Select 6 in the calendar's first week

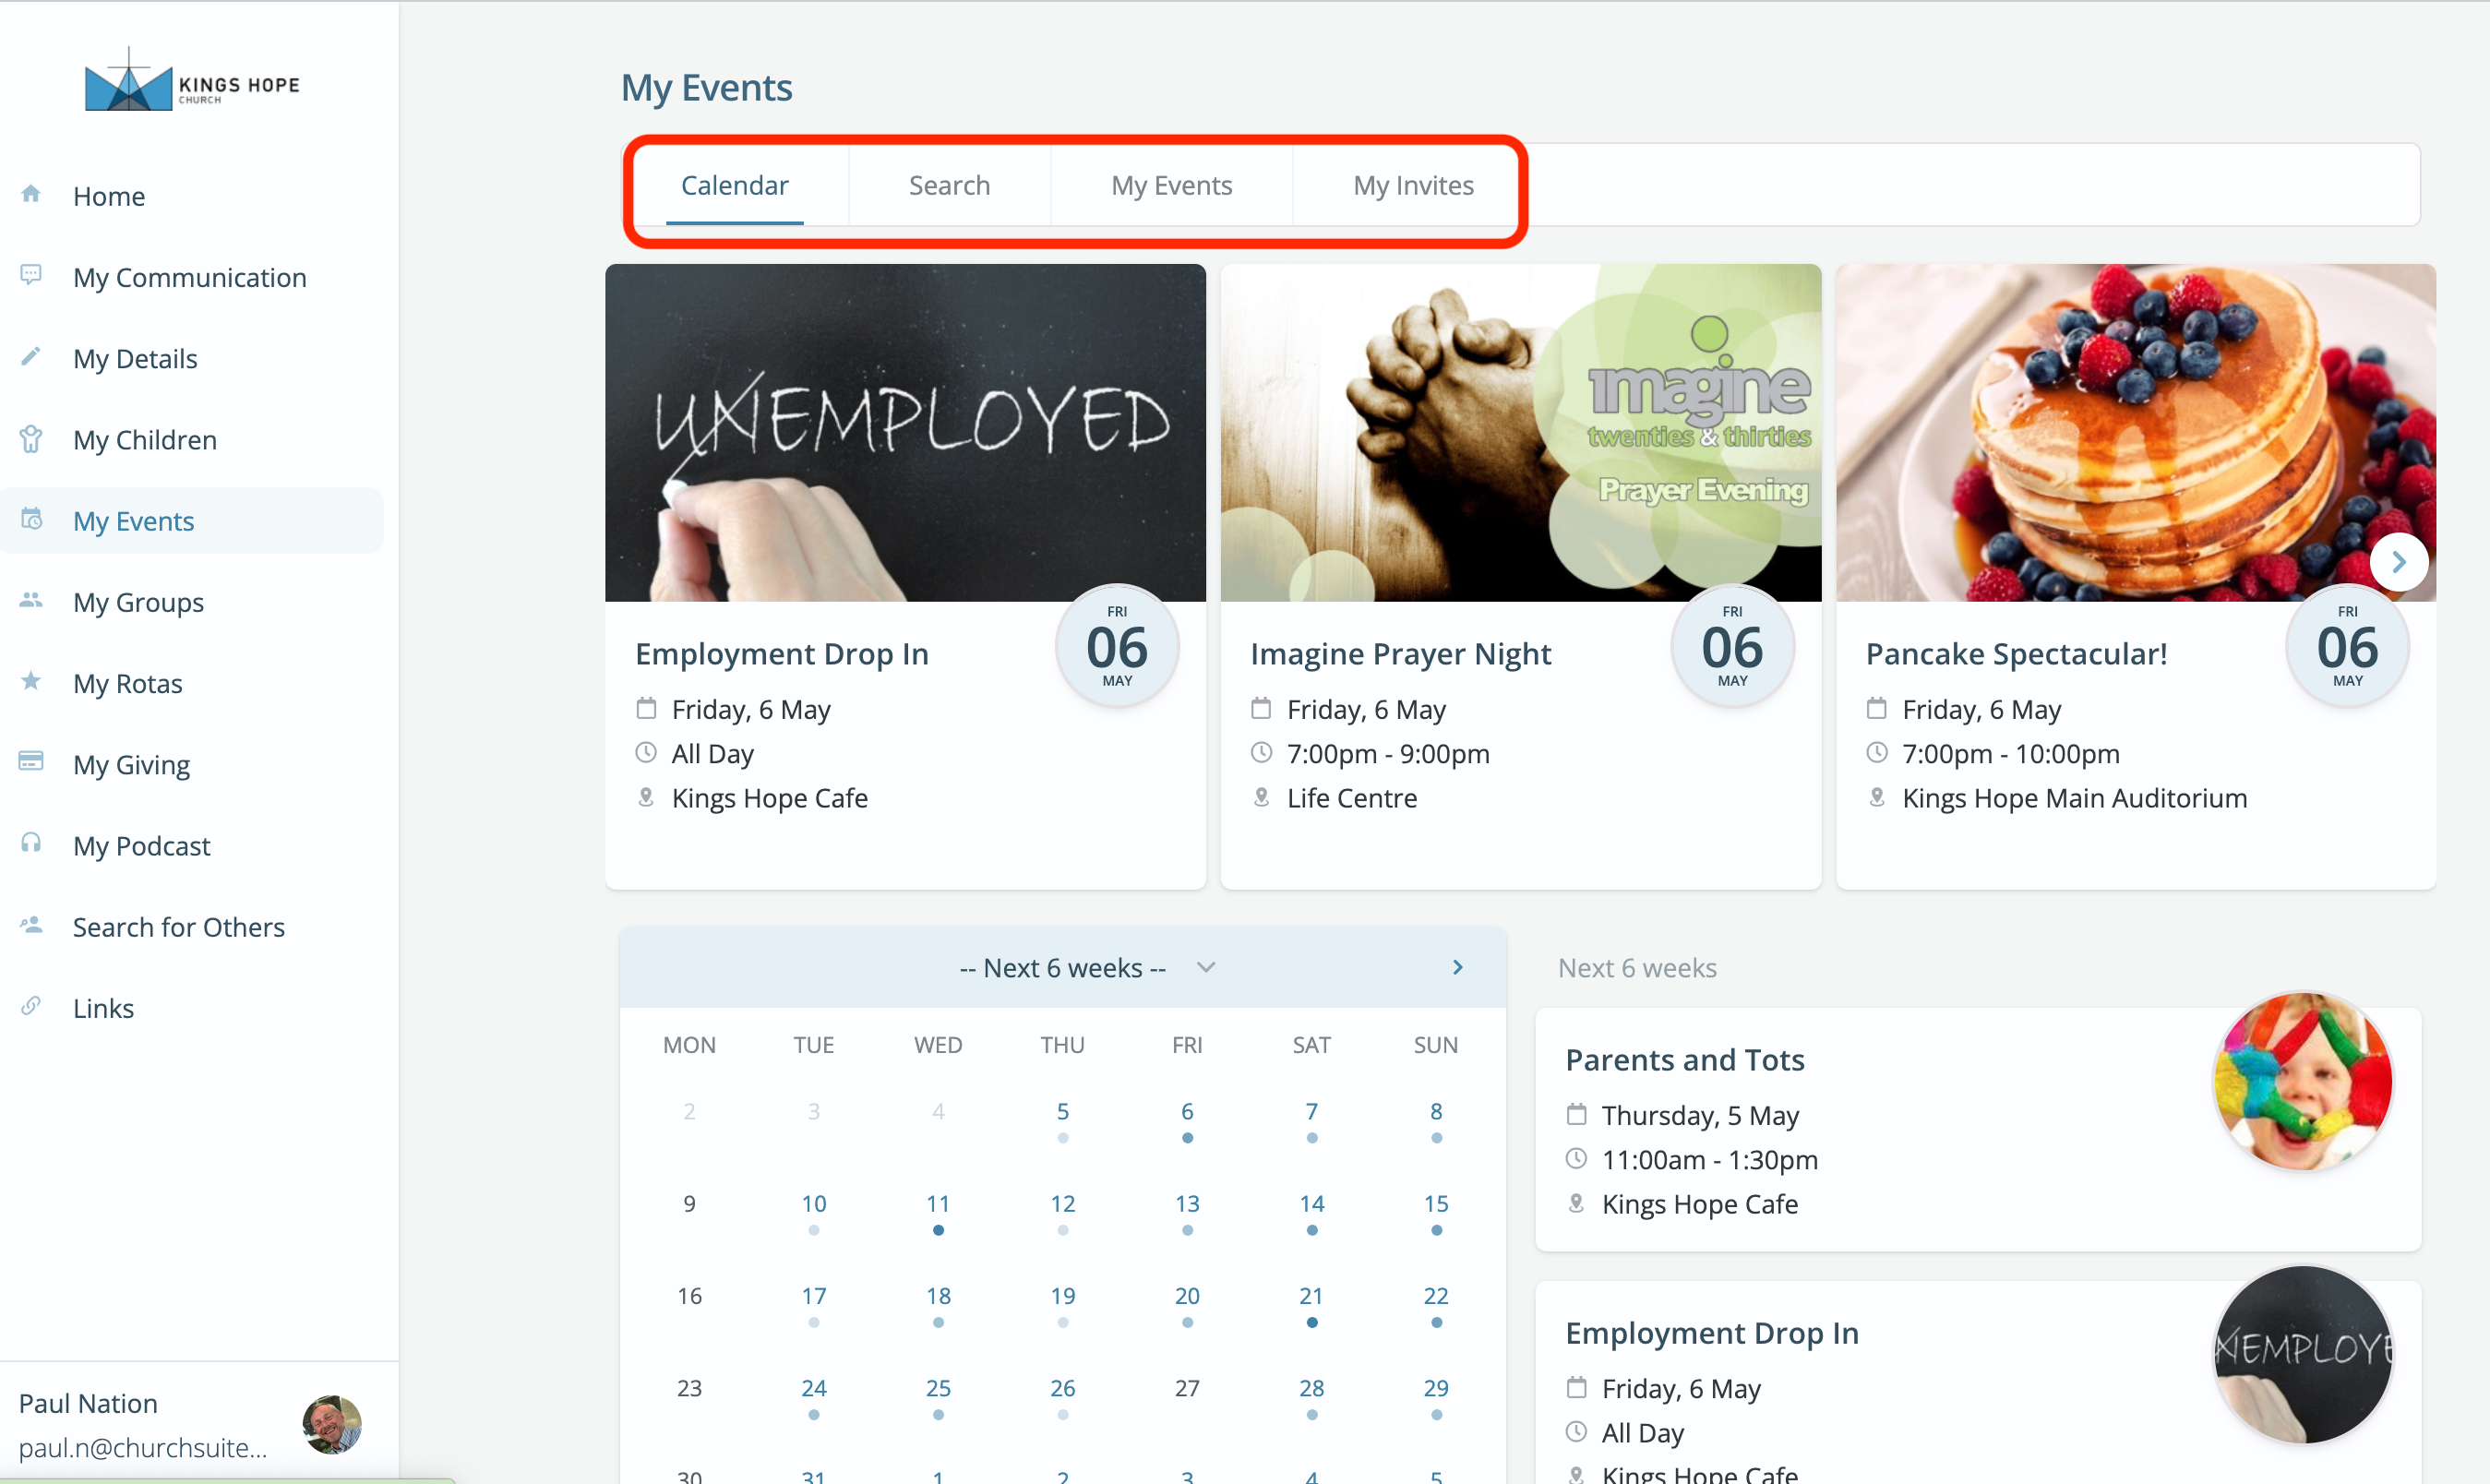pyautogui.click(x=1187, y=1111)
